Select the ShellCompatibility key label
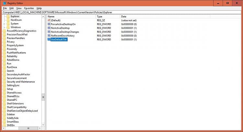The height and width of the screenshot is (132, 243). click(x=17, y=107)
